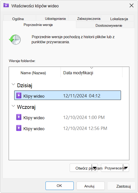Click the video folder icon in title bar
Image resolution: width=138 pixels, height=193 pixels.
click(6, 5)
